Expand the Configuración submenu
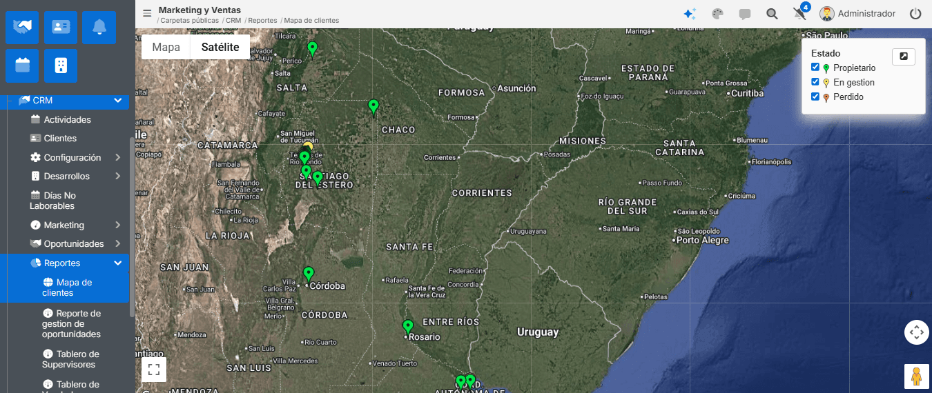The width and height of the screenshot is (932, 393). (x=118, y=157)
